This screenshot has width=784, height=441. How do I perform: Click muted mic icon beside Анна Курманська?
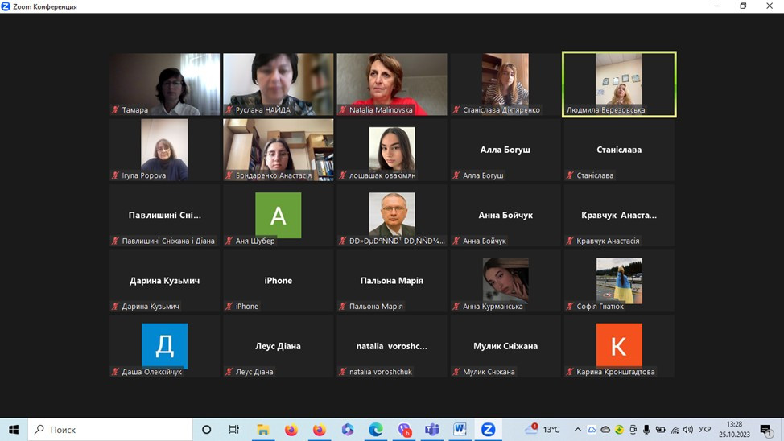(x=456, y=307)
